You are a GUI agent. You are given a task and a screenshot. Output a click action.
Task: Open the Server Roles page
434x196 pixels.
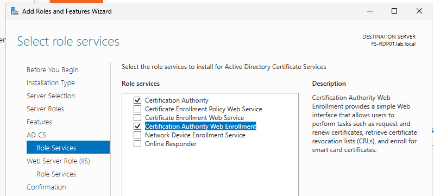(x=46, y=109)
